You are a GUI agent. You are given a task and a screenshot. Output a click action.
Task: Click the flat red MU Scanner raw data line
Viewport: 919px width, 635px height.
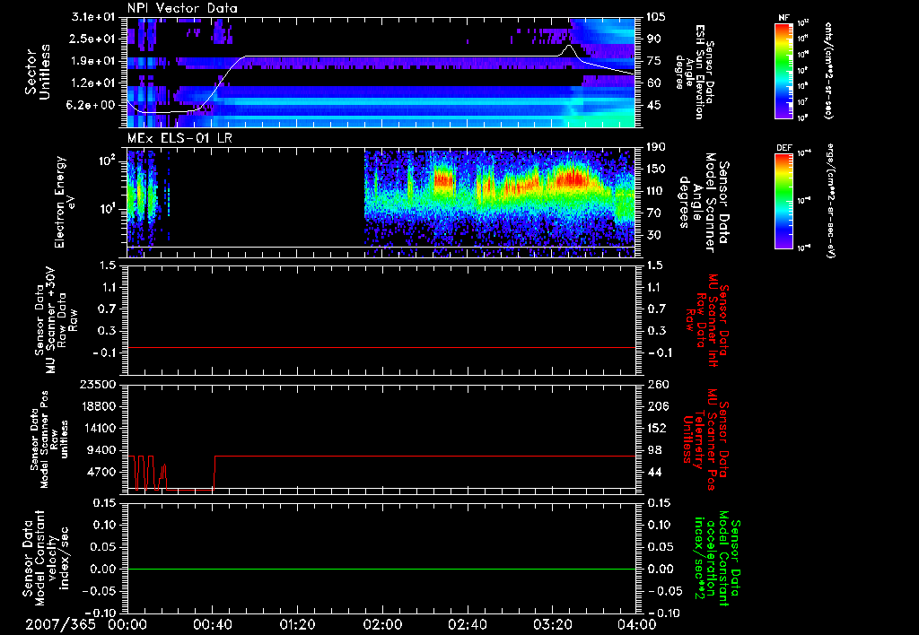[x=381, y=347]
